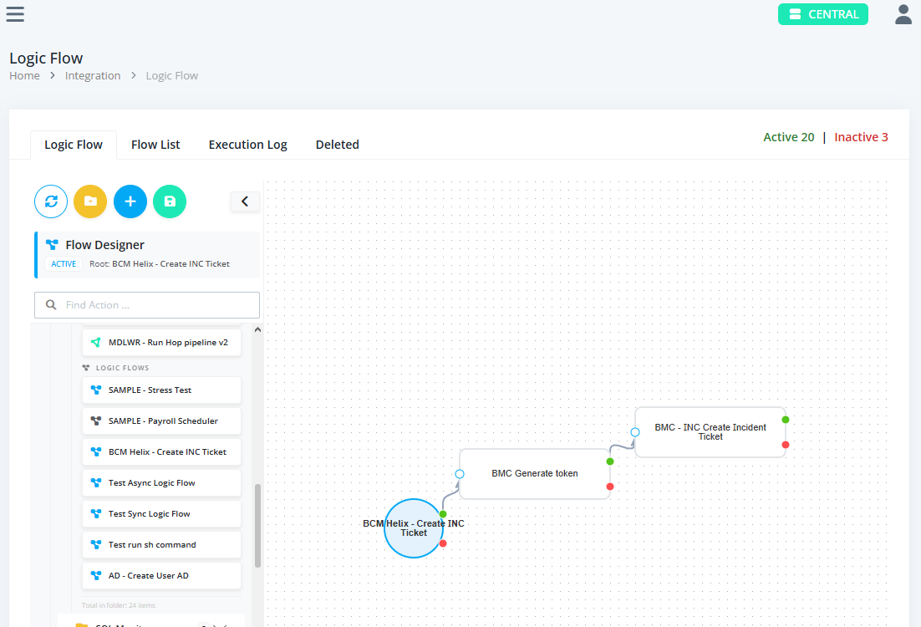Select BCM Helix - Create INC Ticket list item
The height and width of the screenshot is (627, 921).
(161, 452)
